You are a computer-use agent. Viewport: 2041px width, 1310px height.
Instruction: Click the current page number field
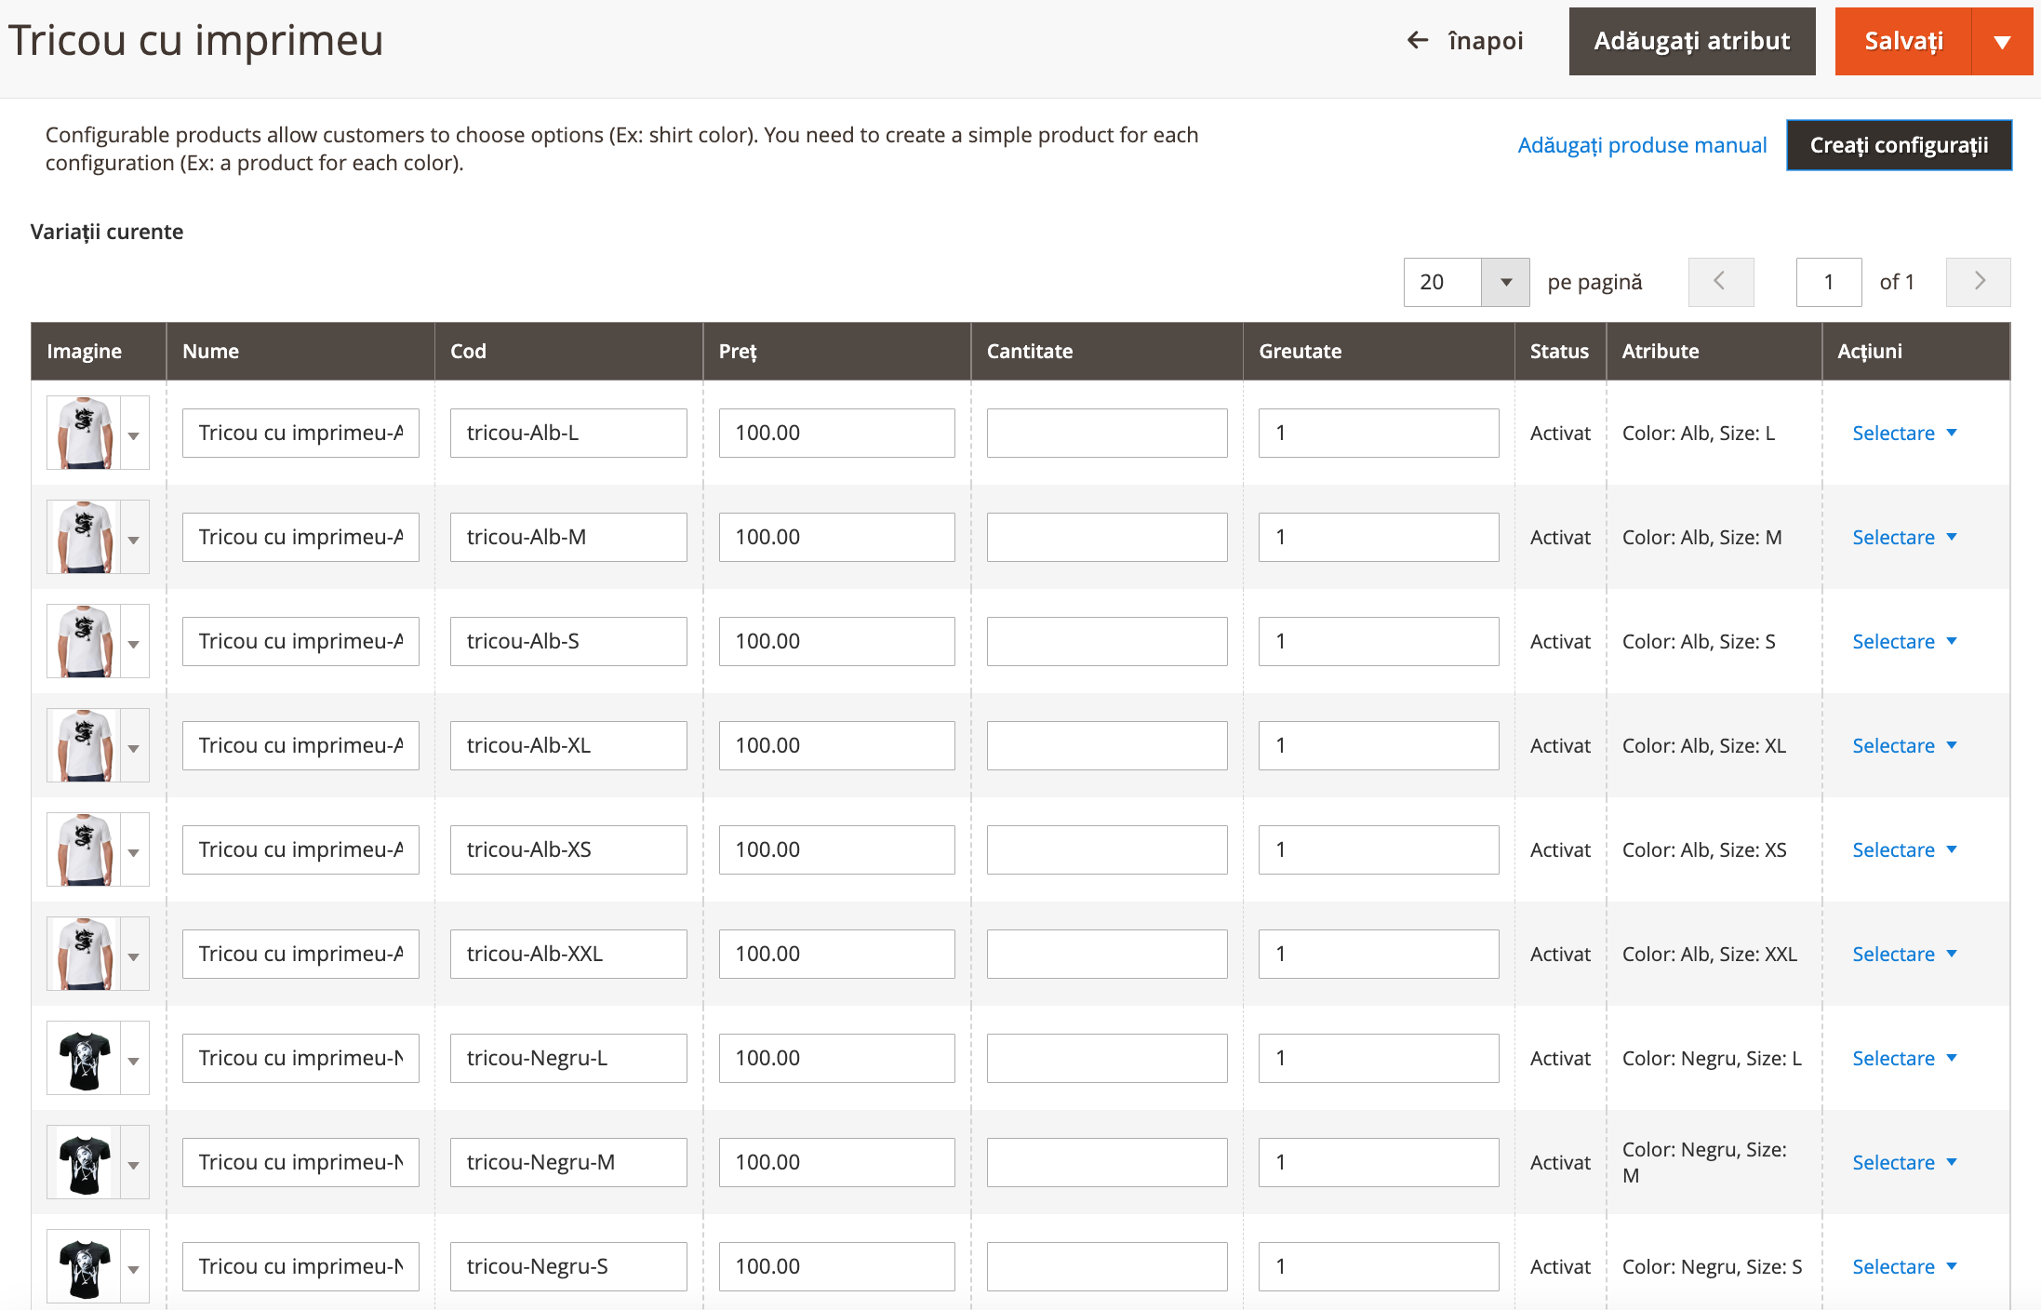coord(1828,282)
